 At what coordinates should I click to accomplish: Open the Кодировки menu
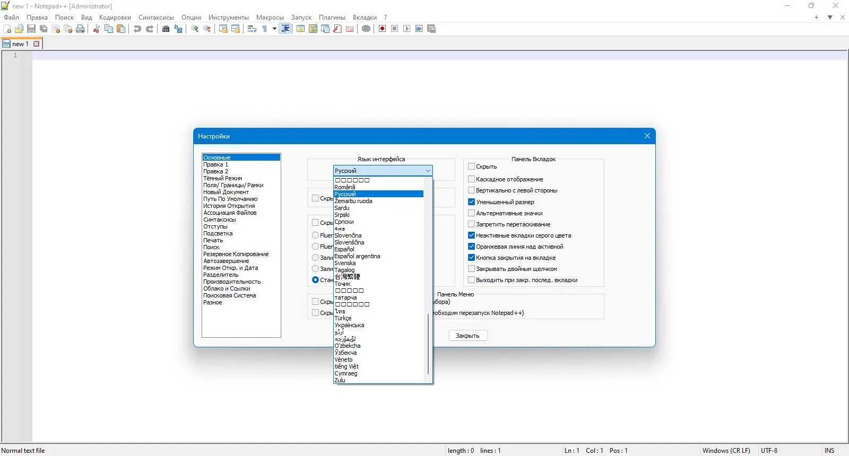(115, 17)
